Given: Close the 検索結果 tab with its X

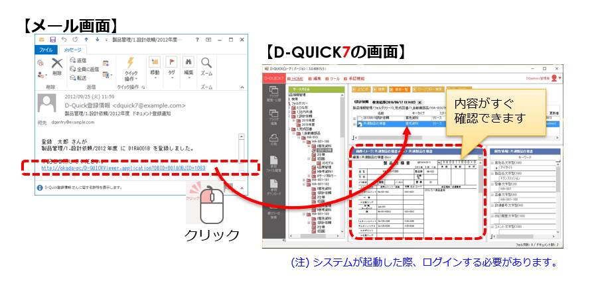Looking at the screenshot, I should click(419, 103).
